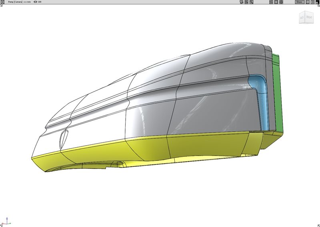Select the BACK face of the view cube

303,17
